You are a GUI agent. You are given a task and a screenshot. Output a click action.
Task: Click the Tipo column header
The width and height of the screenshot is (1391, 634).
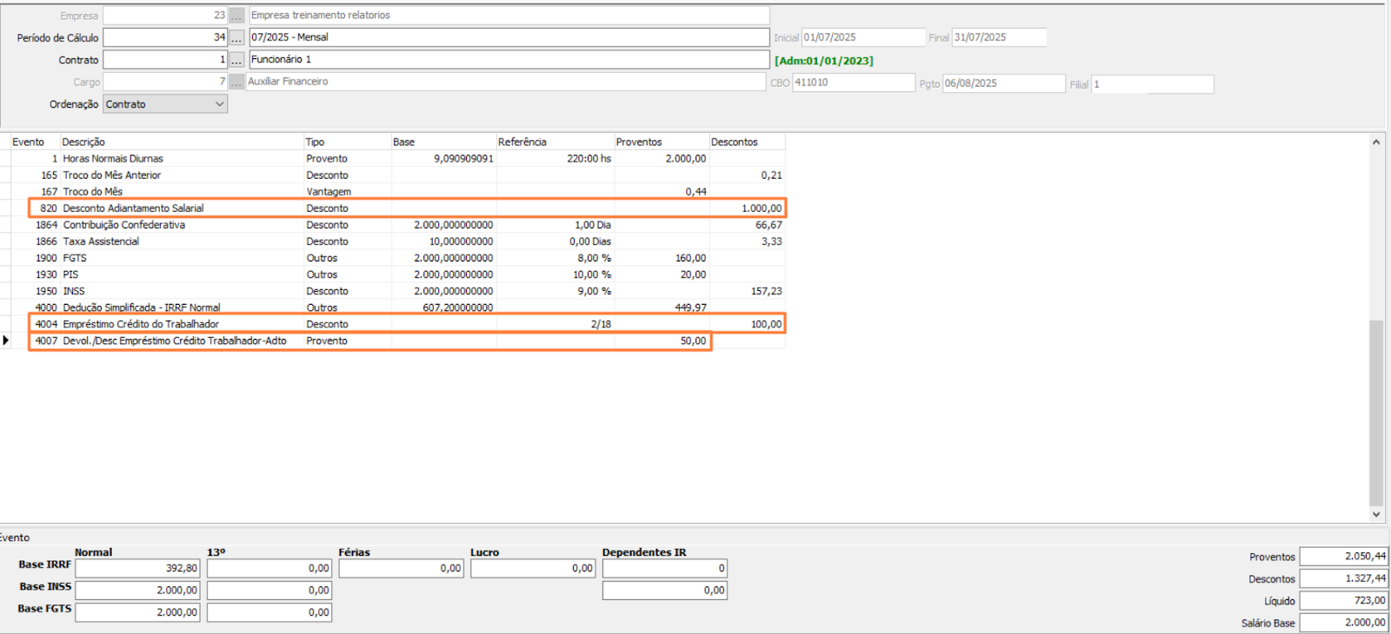347,142
